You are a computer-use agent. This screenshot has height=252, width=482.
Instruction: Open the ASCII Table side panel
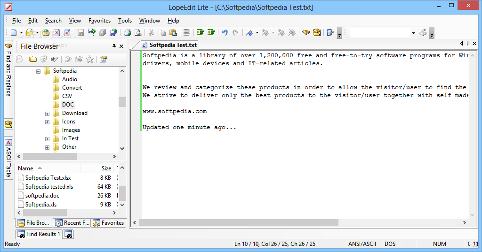[8, 158]
